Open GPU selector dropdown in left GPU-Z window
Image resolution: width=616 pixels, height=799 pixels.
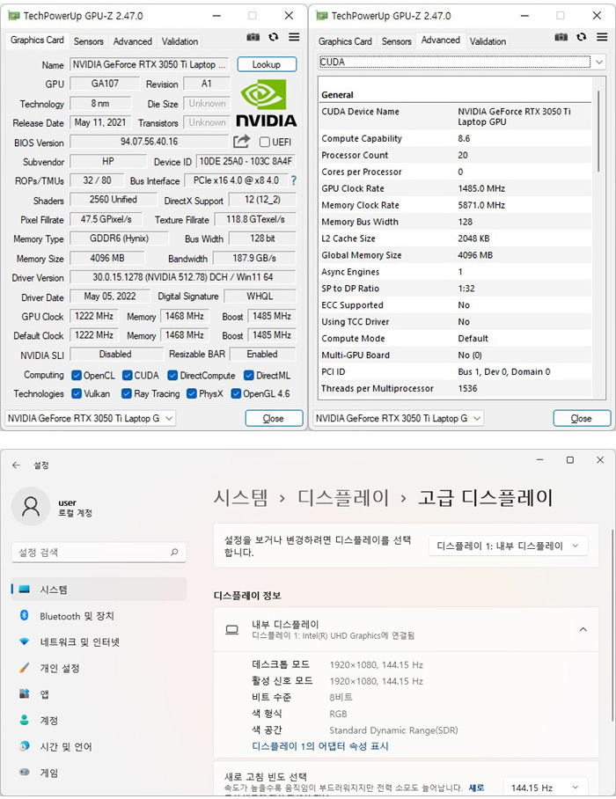90,418
